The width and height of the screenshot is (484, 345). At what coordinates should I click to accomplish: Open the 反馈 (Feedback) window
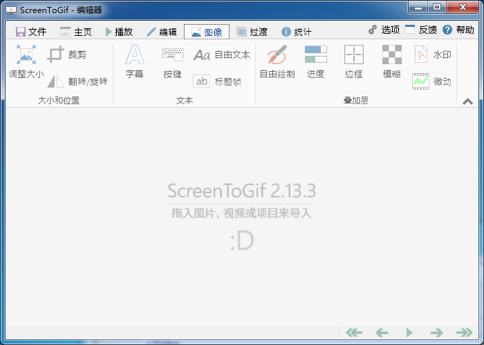pos(421,30)
